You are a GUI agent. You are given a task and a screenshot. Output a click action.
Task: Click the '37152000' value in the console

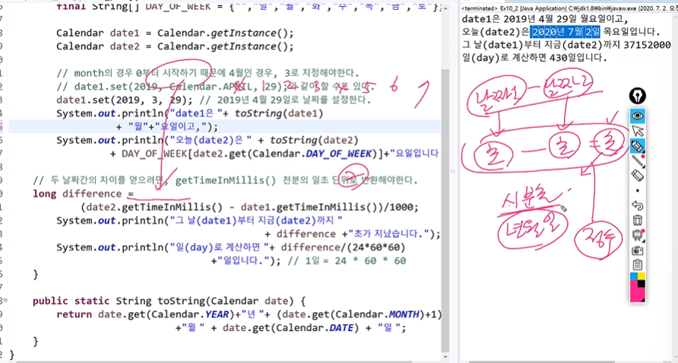point(648,45)
